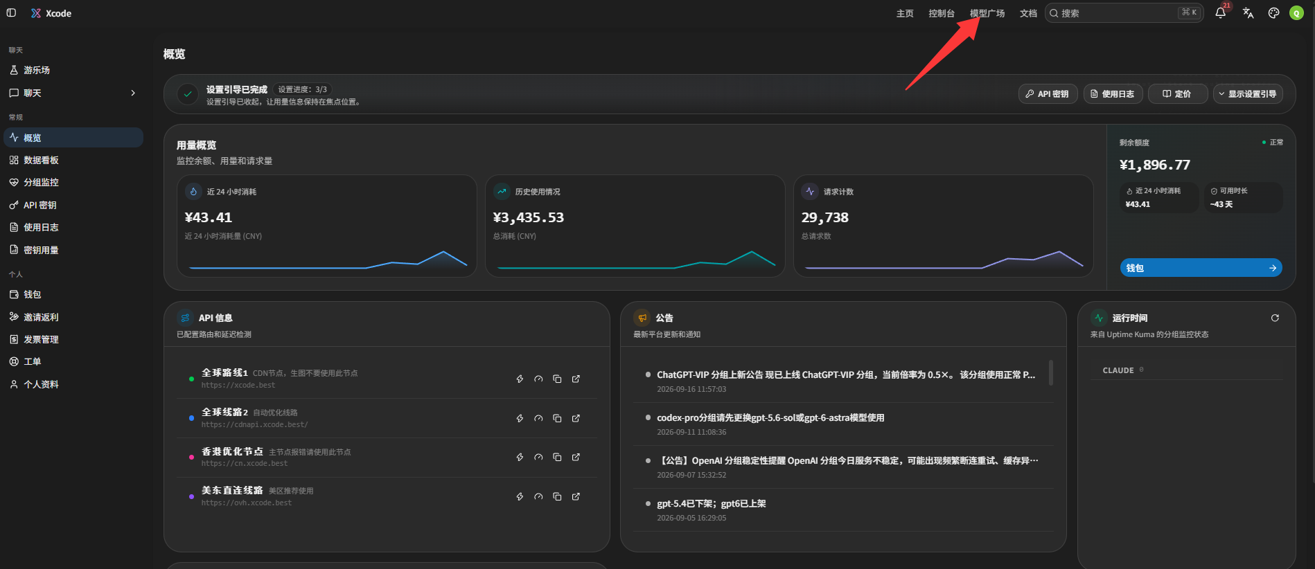1315x569 pixels.
Task: Open the language translation switcher
Action: pyautogui.click(x=1248, y=13)
